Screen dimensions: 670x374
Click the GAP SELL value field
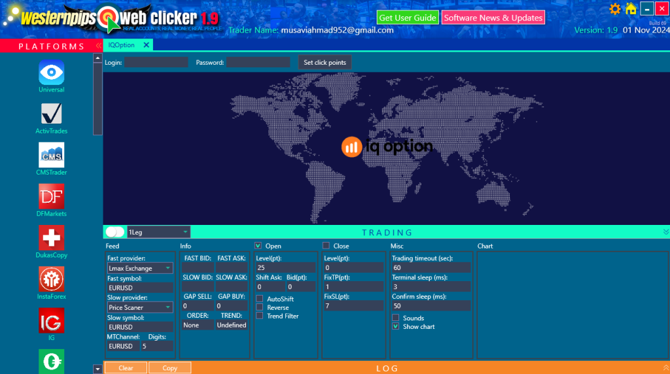coord(198,306)
